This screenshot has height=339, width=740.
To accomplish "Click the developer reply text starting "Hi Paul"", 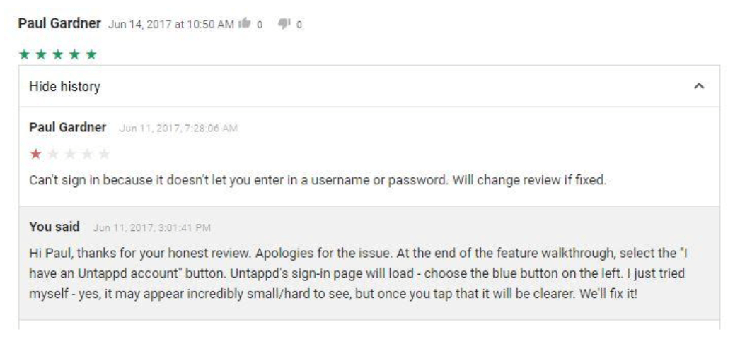I will (x=358, y=274).
